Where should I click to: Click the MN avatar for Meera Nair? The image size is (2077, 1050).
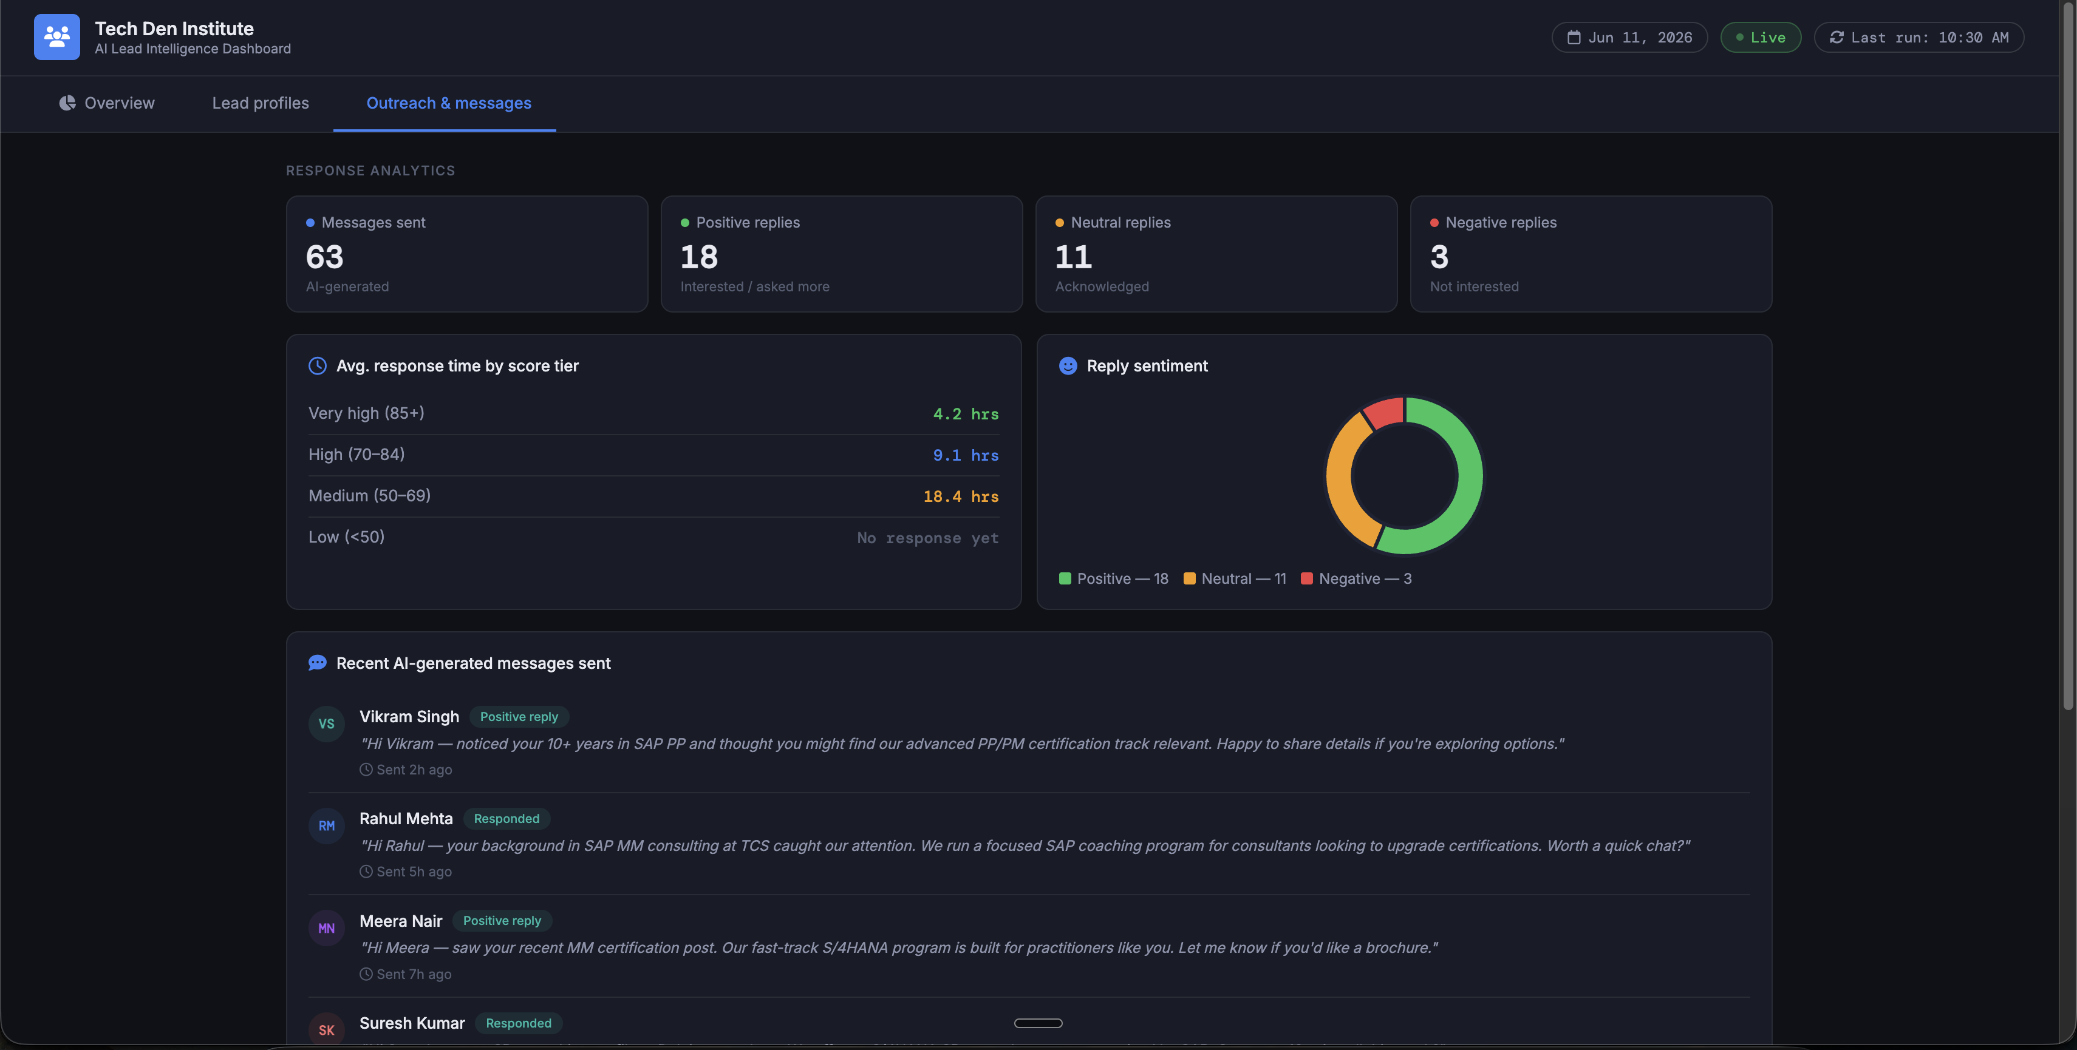tap(327, 929)
